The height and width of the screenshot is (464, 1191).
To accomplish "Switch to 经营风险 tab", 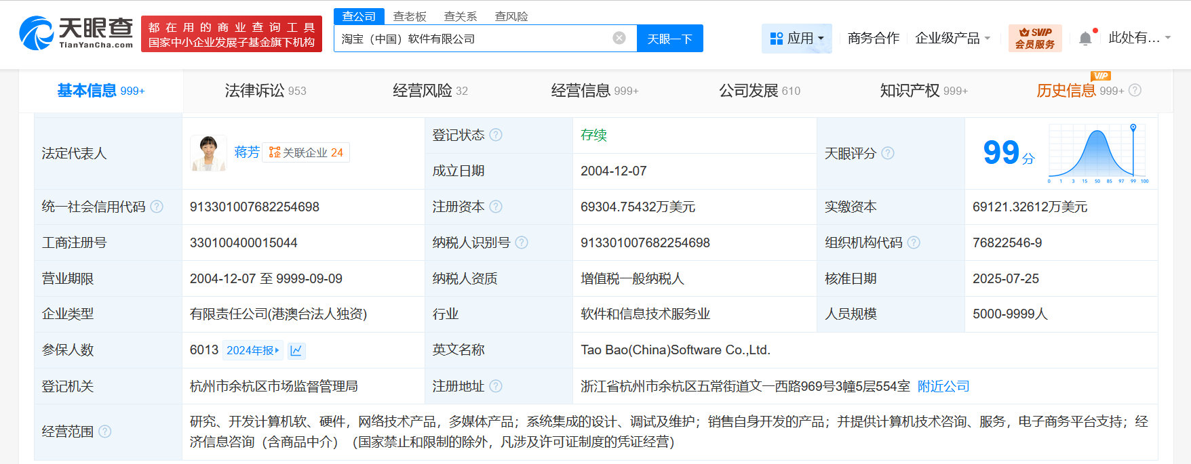I will [430, 91].
